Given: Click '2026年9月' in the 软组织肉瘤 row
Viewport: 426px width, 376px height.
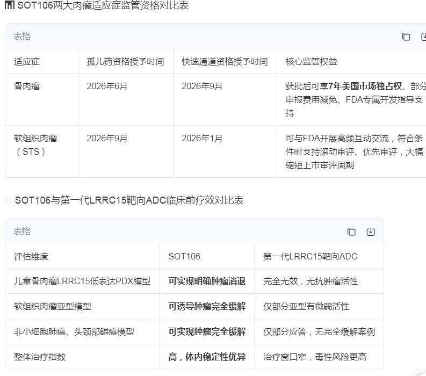Looking at the screenshot, I should 107,138.
